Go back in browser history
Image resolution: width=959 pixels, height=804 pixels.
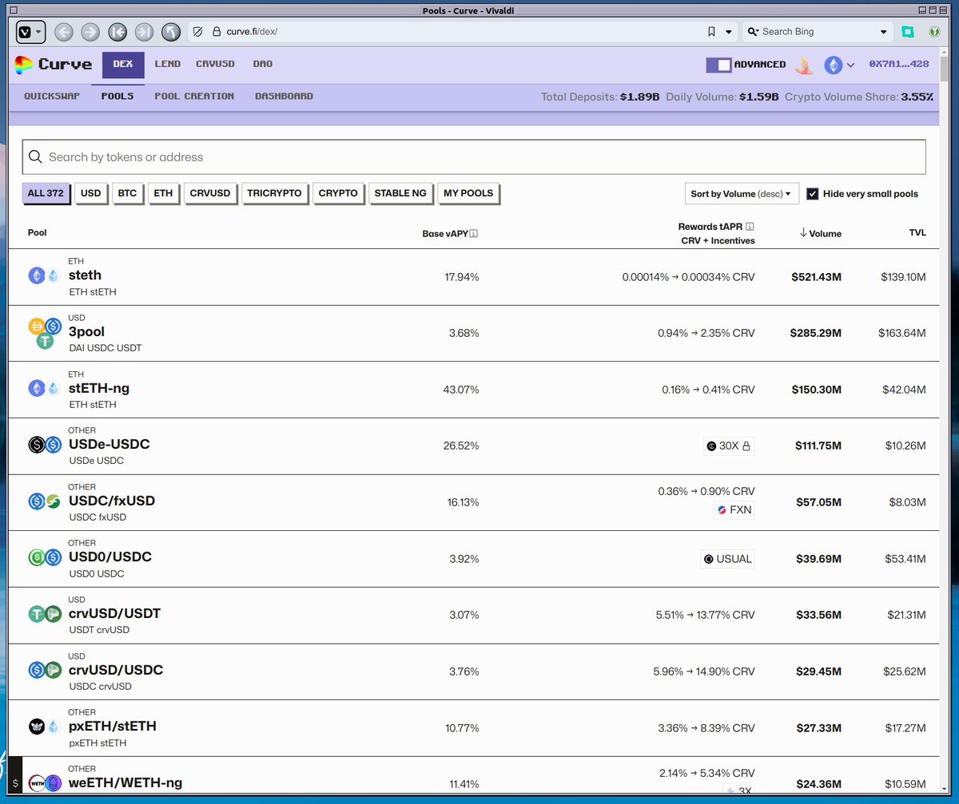pyautogui.click(x=64, y=32)
